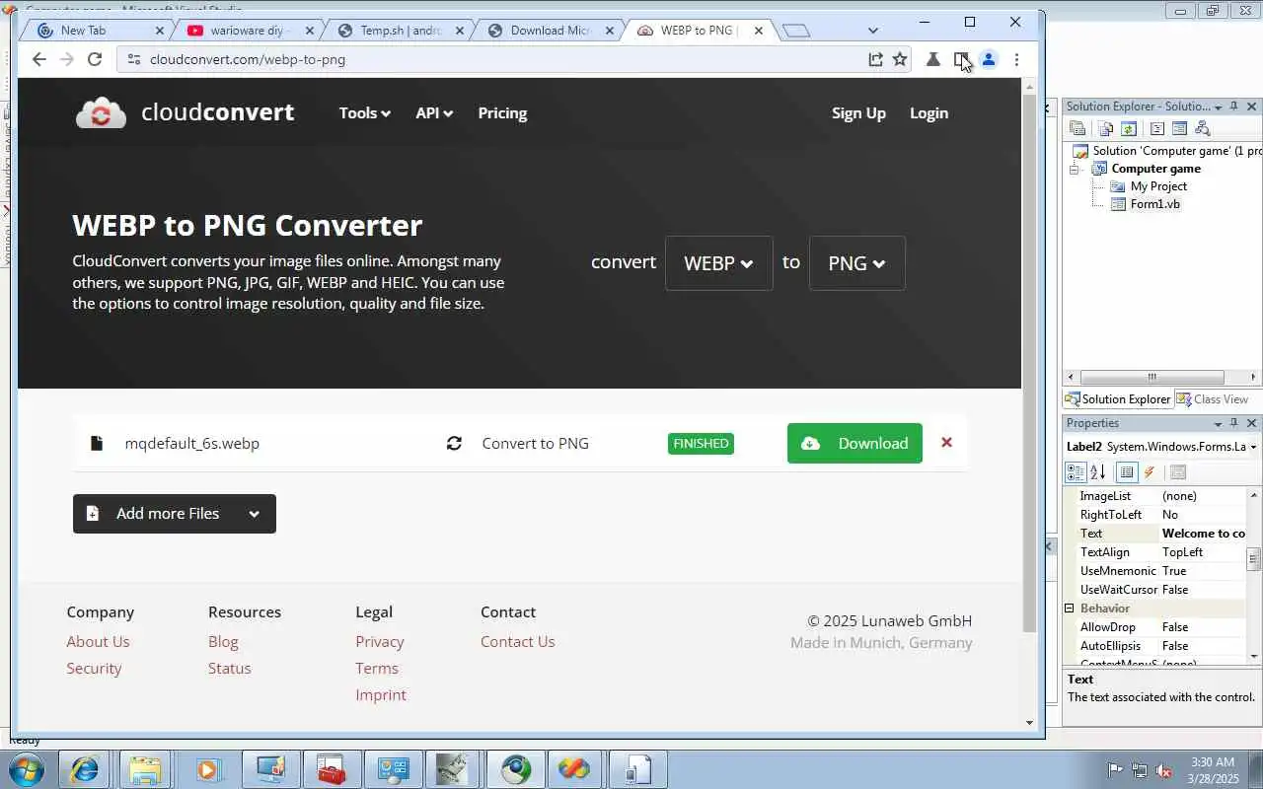1263x789 pixels.
Task: Click Sign Up link
Action: click(x=858, y=113)
